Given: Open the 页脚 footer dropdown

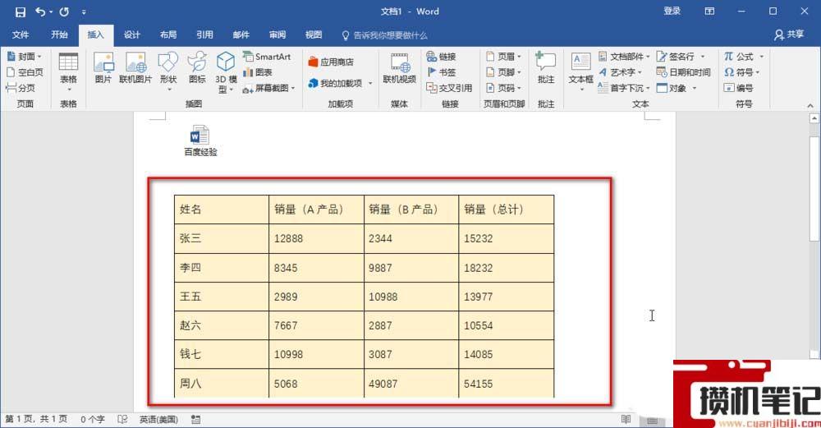Looking at the screenshot, I should tap(504, 72).
